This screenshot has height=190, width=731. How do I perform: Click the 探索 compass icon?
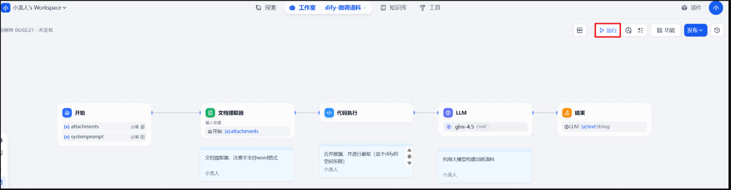pyautogui.click(x=259, y=8)
